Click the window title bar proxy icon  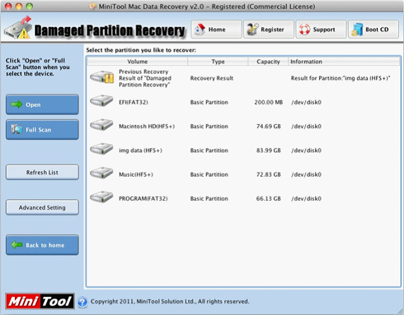point(93,7)
